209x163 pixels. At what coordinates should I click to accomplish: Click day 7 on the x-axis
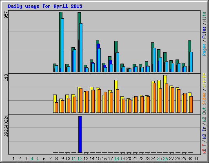(x=50, y=159)
